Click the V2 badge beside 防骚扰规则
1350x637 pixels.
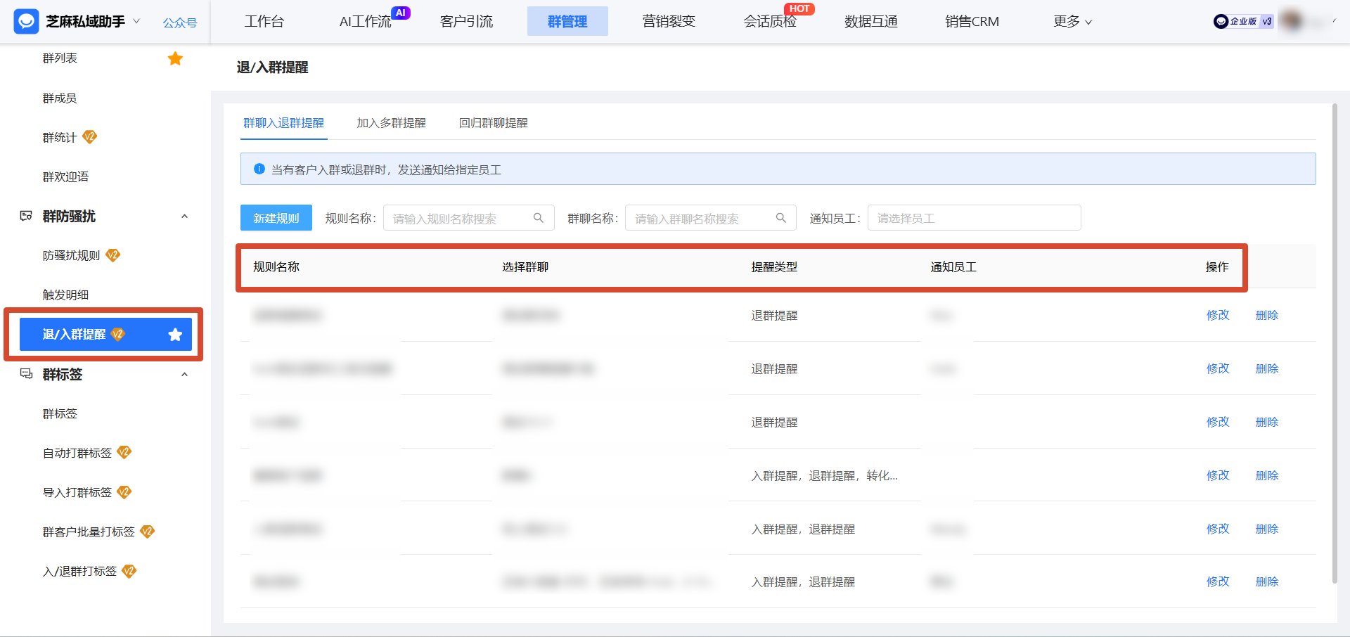click(x=113, y=255)
